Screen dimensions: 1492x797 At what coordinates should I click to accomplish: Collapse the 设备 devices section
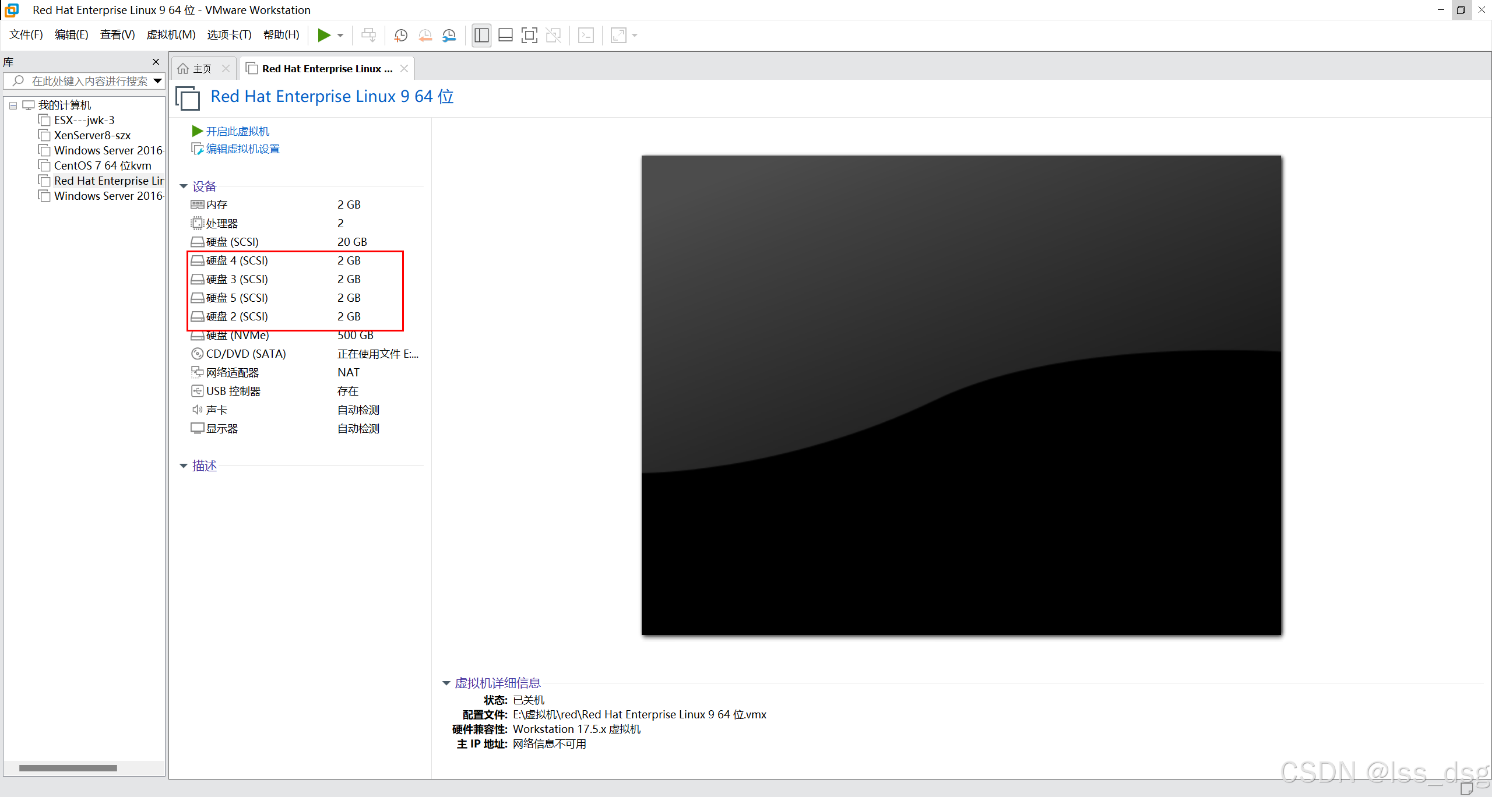click(184, 186)
